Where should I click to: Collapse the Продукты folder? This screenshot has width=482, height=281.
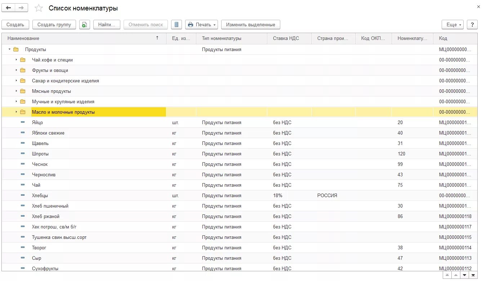(9, 49)
